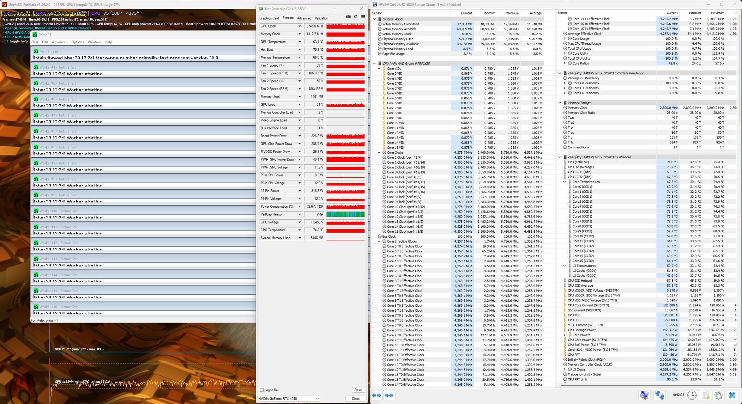Open GPU Clock sensor dropdown
Viewport: 742px width, 404px height.
coord(299,26)
